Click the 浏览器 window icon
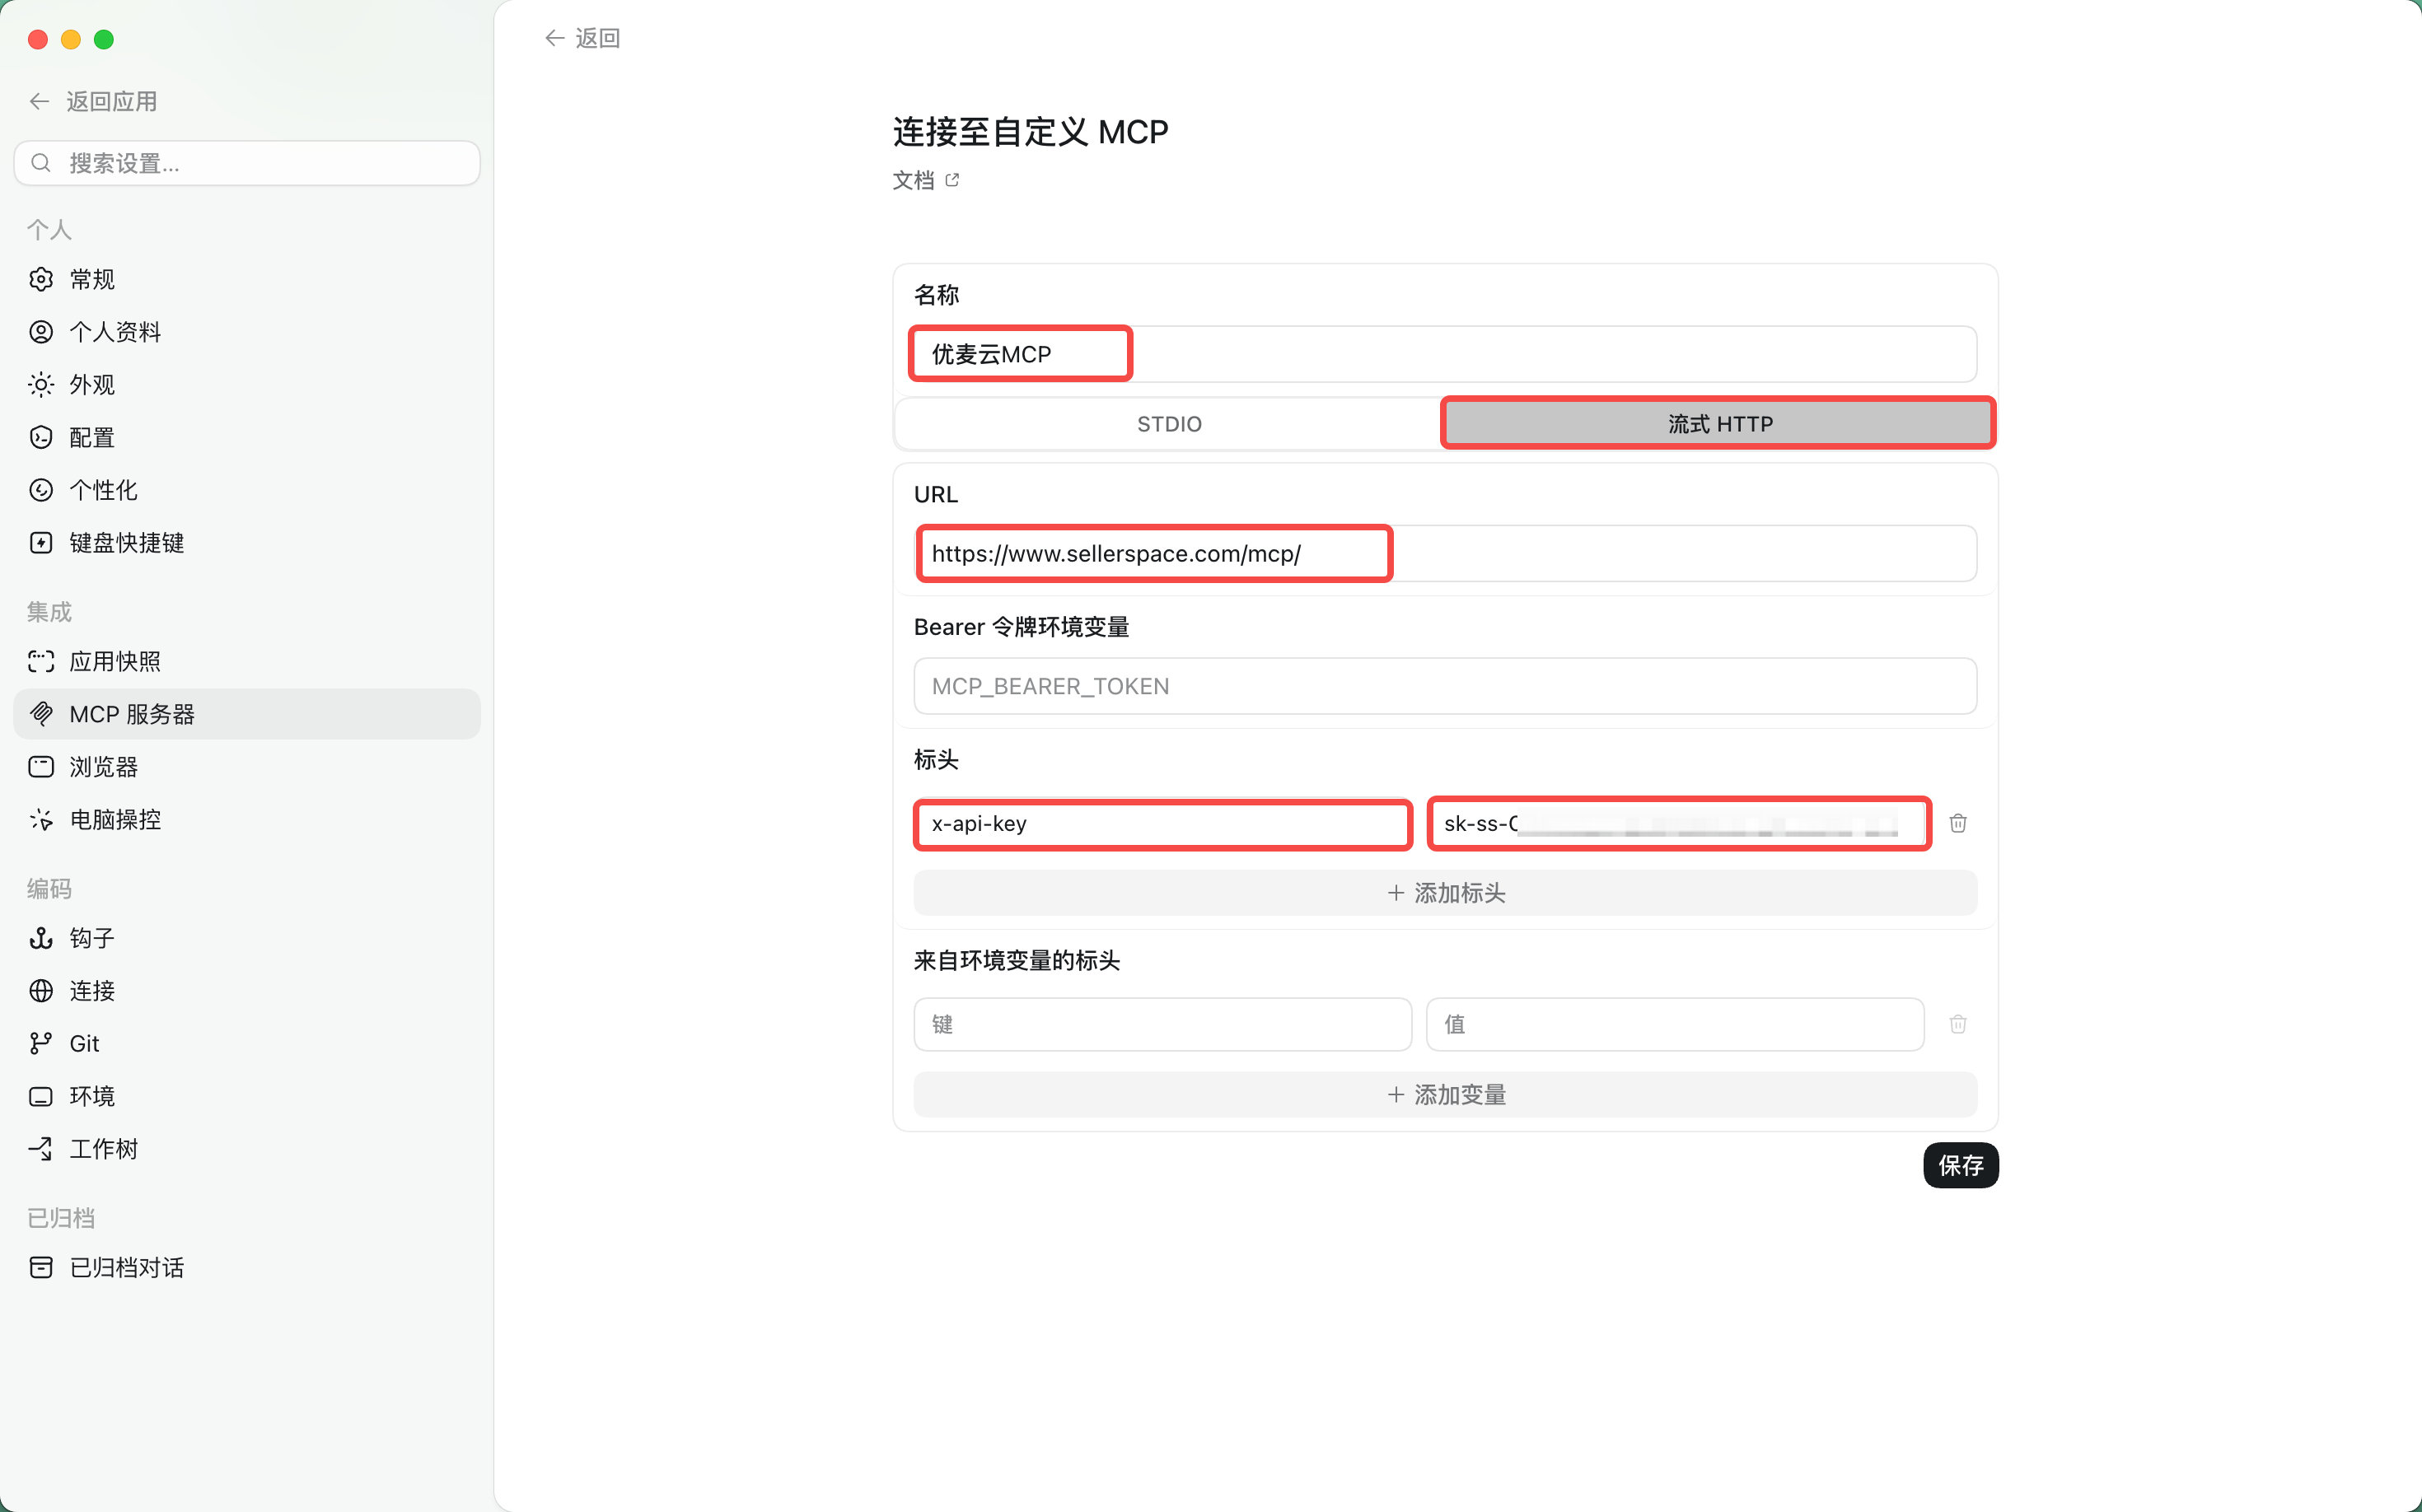This screenshot has height=1512, width=2422. pyautogui.click(x=41, y=767)
